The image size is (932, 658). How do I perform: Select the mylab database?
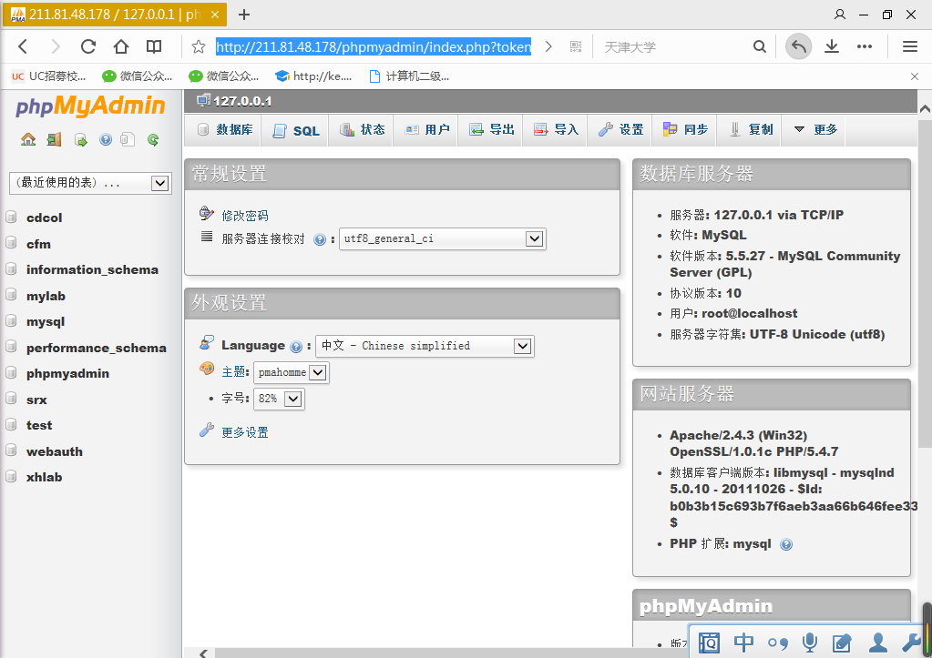[x=46, y=296]
